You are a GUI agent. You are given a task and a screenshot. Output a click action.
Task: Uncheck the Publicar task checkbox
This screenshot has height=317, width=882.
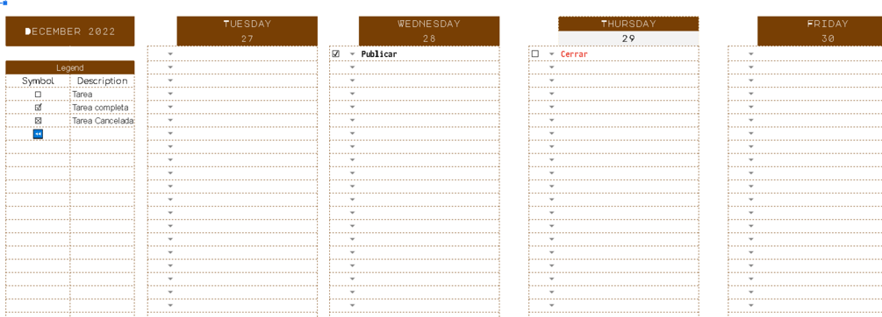pyautogui.click(x=336, y=54)
